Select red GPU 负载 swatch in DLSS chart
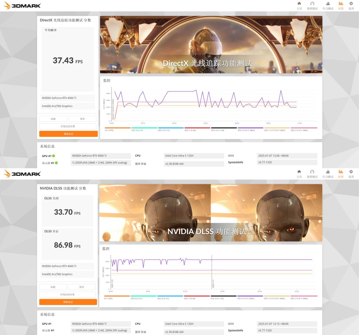The width and height of the screenshot is (359, 335). pyautogui.click(x=197, y=296)
